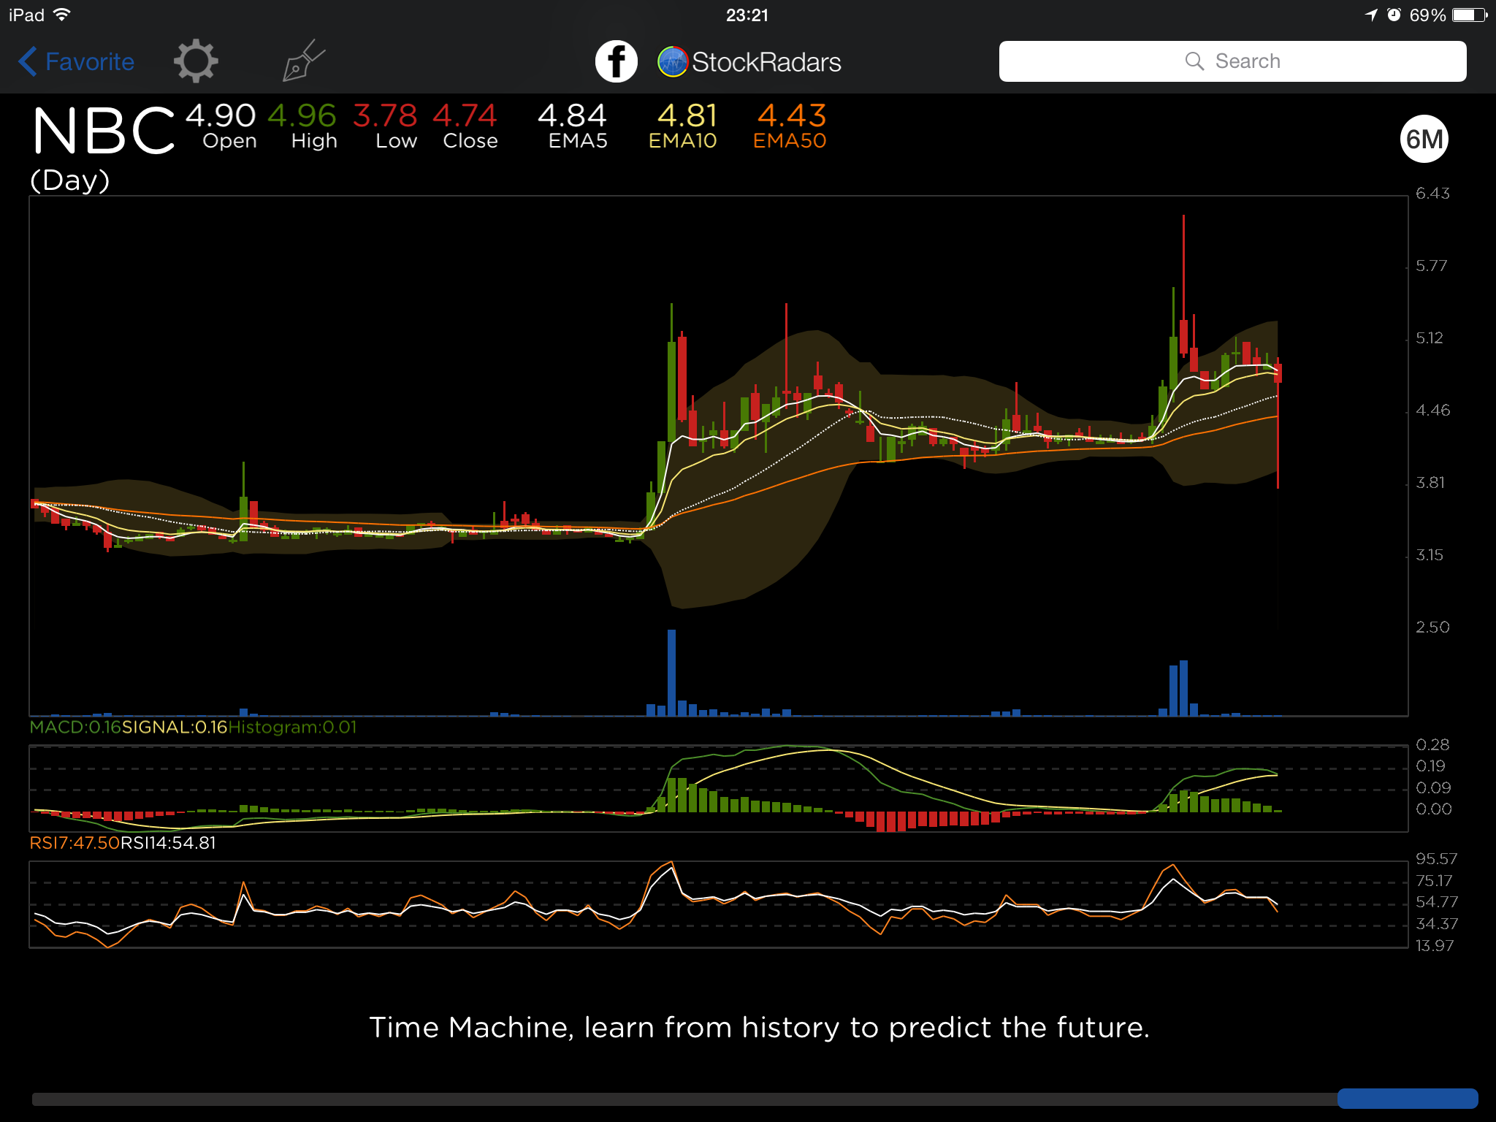Image resolution: width=1496 pixels, height=1122 pixels.
Task: Tap the magnifier icon in search box
Action: click(x=1194, y=61)
